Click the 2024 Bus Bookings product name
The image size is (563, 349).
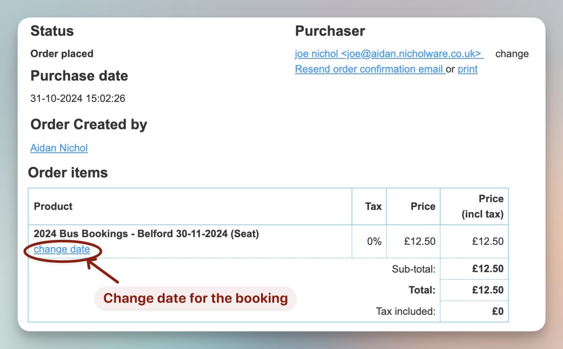(x=146, y=234)
